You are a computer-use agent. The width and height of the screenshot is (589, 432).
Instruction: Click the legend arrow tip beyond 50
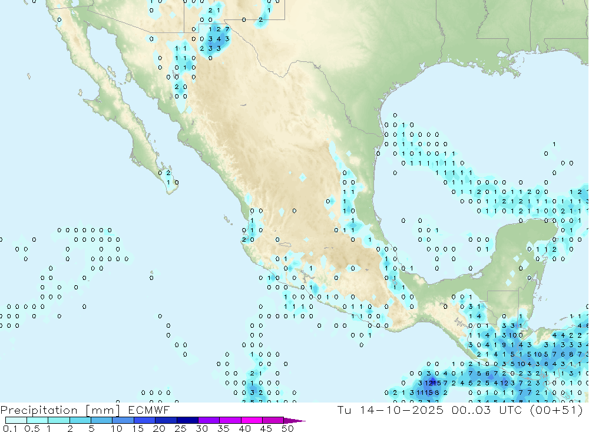coord(294,421)
